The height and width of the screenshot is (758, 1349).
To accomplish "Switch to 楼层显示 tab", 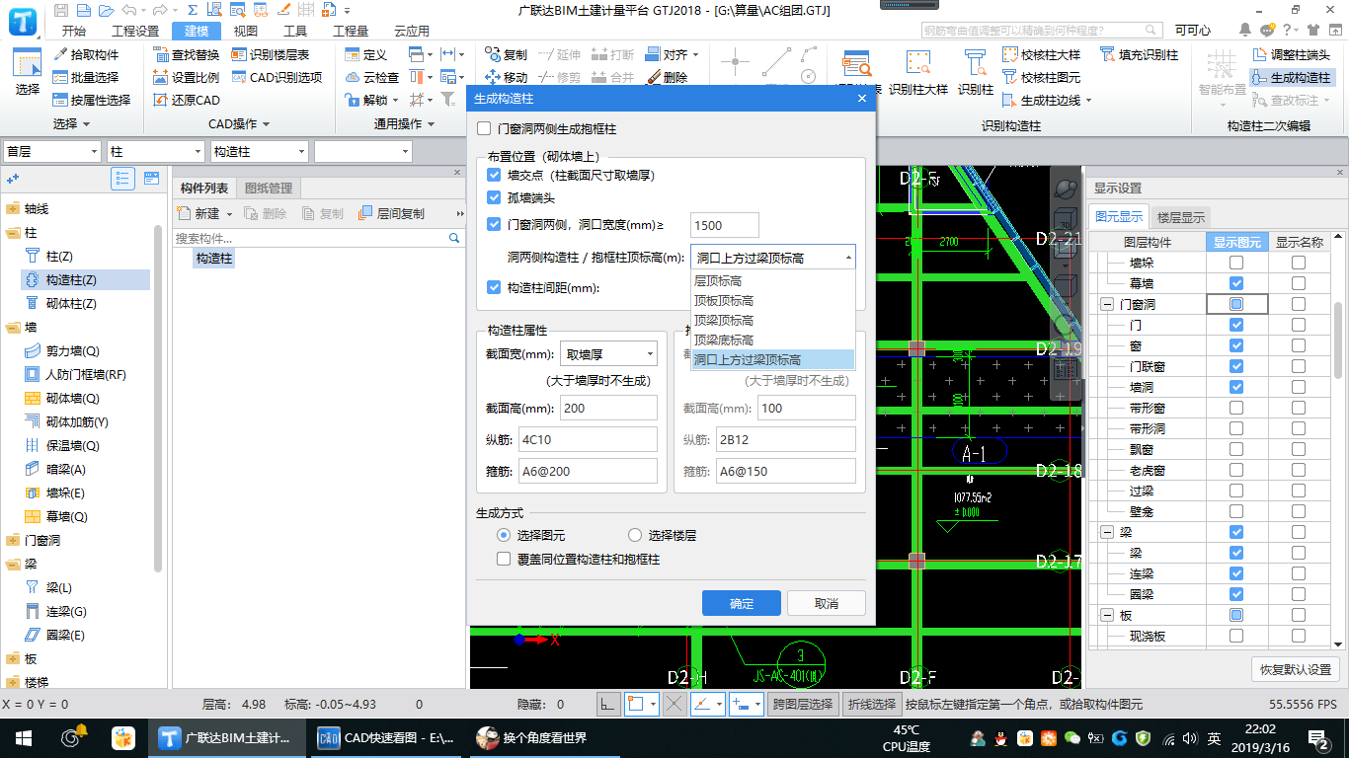I will click(x=1181, y=217).
